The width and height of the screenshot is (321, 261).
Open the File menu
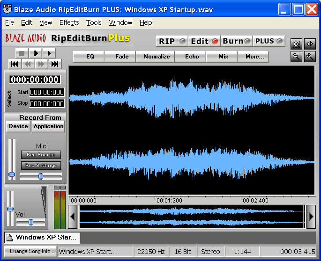(9, 22)
